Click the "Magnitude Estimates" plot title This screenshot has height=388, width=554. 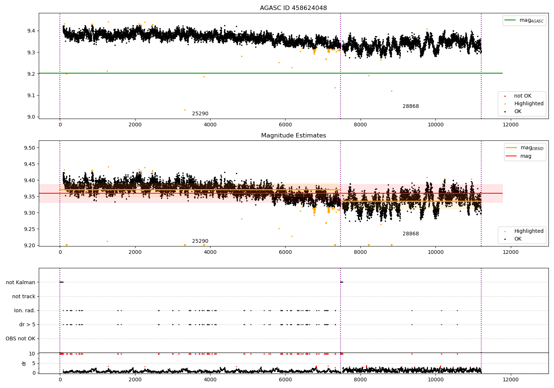293,136
